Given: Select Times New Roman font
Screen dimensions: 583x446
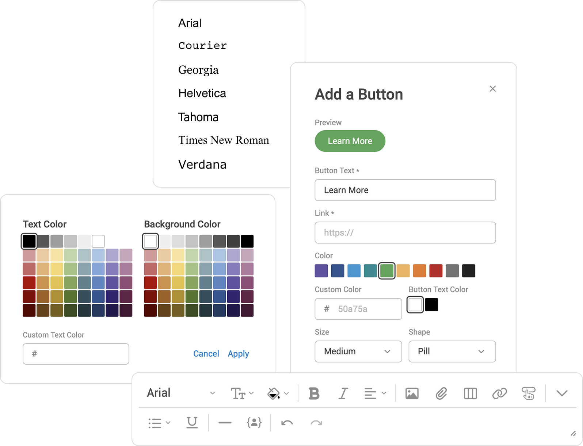Looking at the screenshot, I should pos(224,140).
